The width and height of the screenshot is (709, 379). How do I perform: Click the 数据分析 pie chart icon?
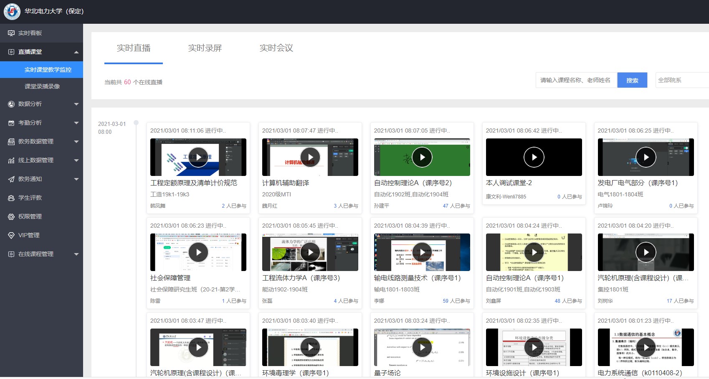click(11, 104)
